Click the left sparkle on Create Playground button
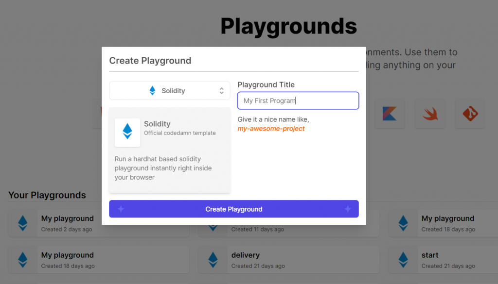The height and width of the screenshot is (284, 498). click(121, 209)
